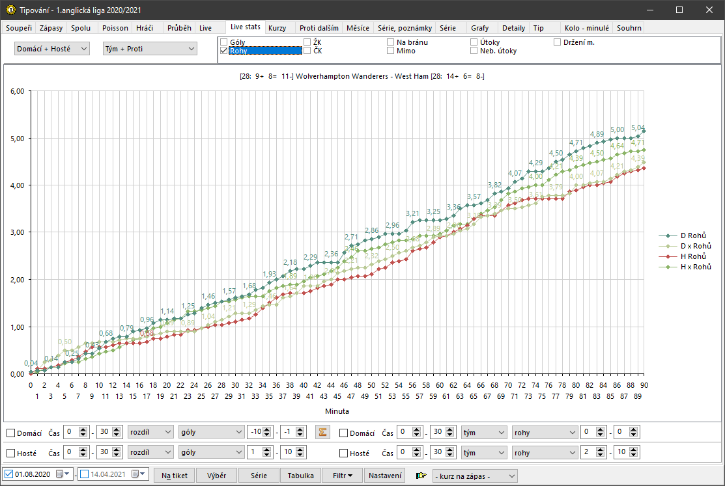Screen dimensions: 725x486
Task: Switch to the Poisson tab
Action: 115,28
